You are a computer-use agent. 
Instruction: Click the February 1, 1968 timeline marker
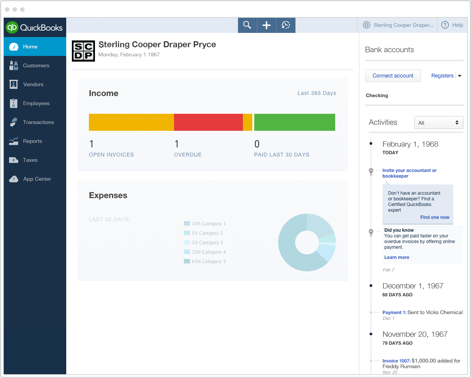coord(371,144)
